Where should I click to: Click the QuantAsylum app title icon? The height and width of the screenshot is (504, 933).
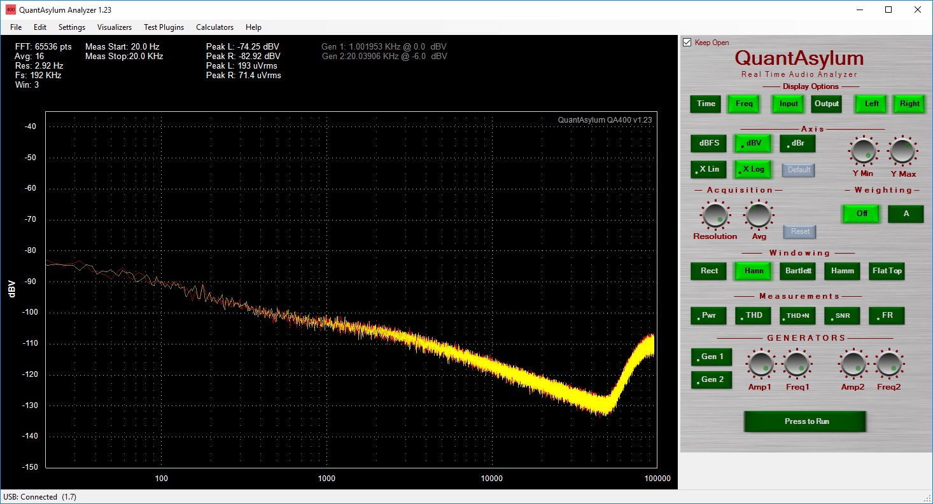tap(11, 10)
